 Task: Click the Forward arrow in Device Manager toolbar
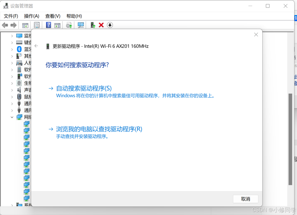point(13,25)
